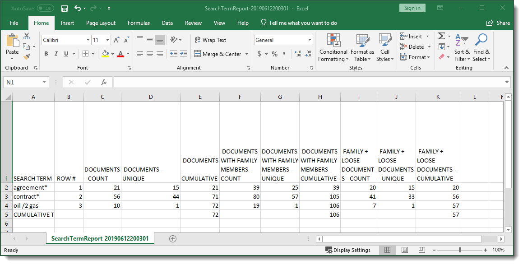The height and width of the screenshot is (265, 523).
Task: Open Conditional Formatting menu
Action: pyautogui.click(x=333, y=47)
